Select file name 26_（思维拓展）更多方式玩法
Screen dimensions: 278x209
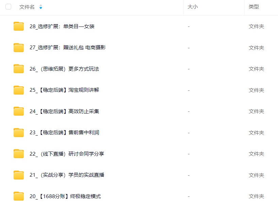(x=64, y=69)
